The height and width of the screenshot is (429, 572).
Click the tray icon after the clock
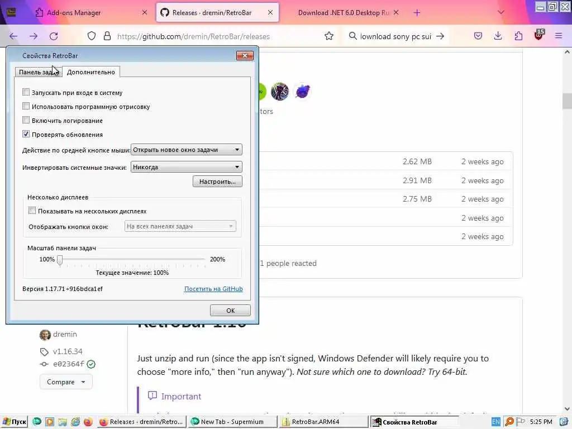(x=564, y=422)
